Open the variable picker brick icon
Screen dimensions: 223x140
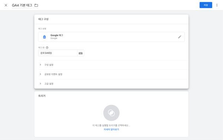coord(81,53)
